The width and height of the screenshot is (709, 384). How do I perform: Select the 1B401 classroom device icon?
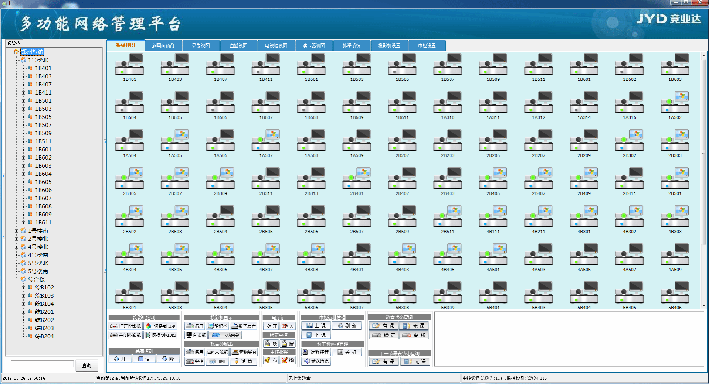129,65
